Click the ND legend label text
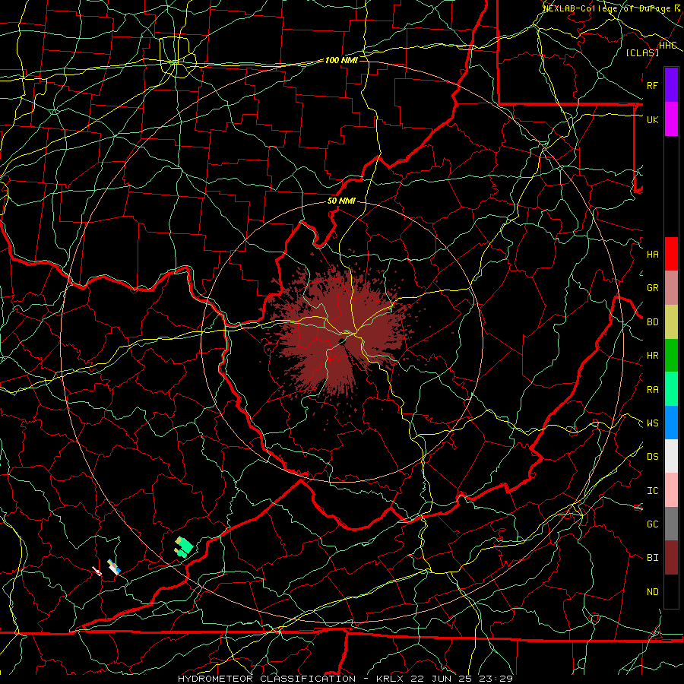The width and height of the screenshot is (684, 684). pos(653,592)
